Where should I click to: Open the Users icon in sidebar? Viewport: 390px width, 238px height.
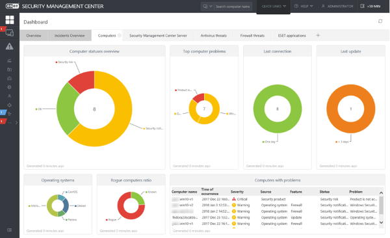pos(10,96)
